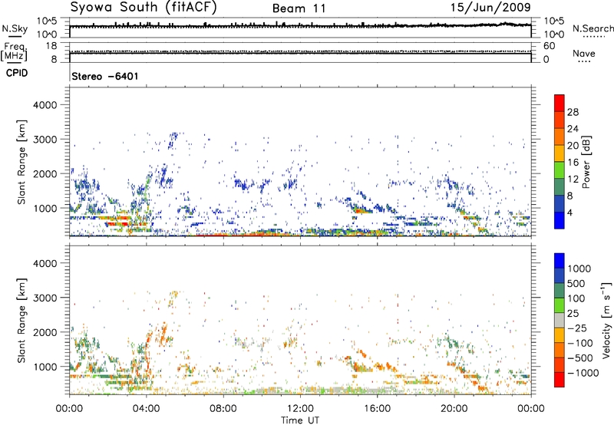Click the '28' tick on Power colorbar
Image resolution: width=614 pixels, height=425 pixels.
(x=573, y=112)
